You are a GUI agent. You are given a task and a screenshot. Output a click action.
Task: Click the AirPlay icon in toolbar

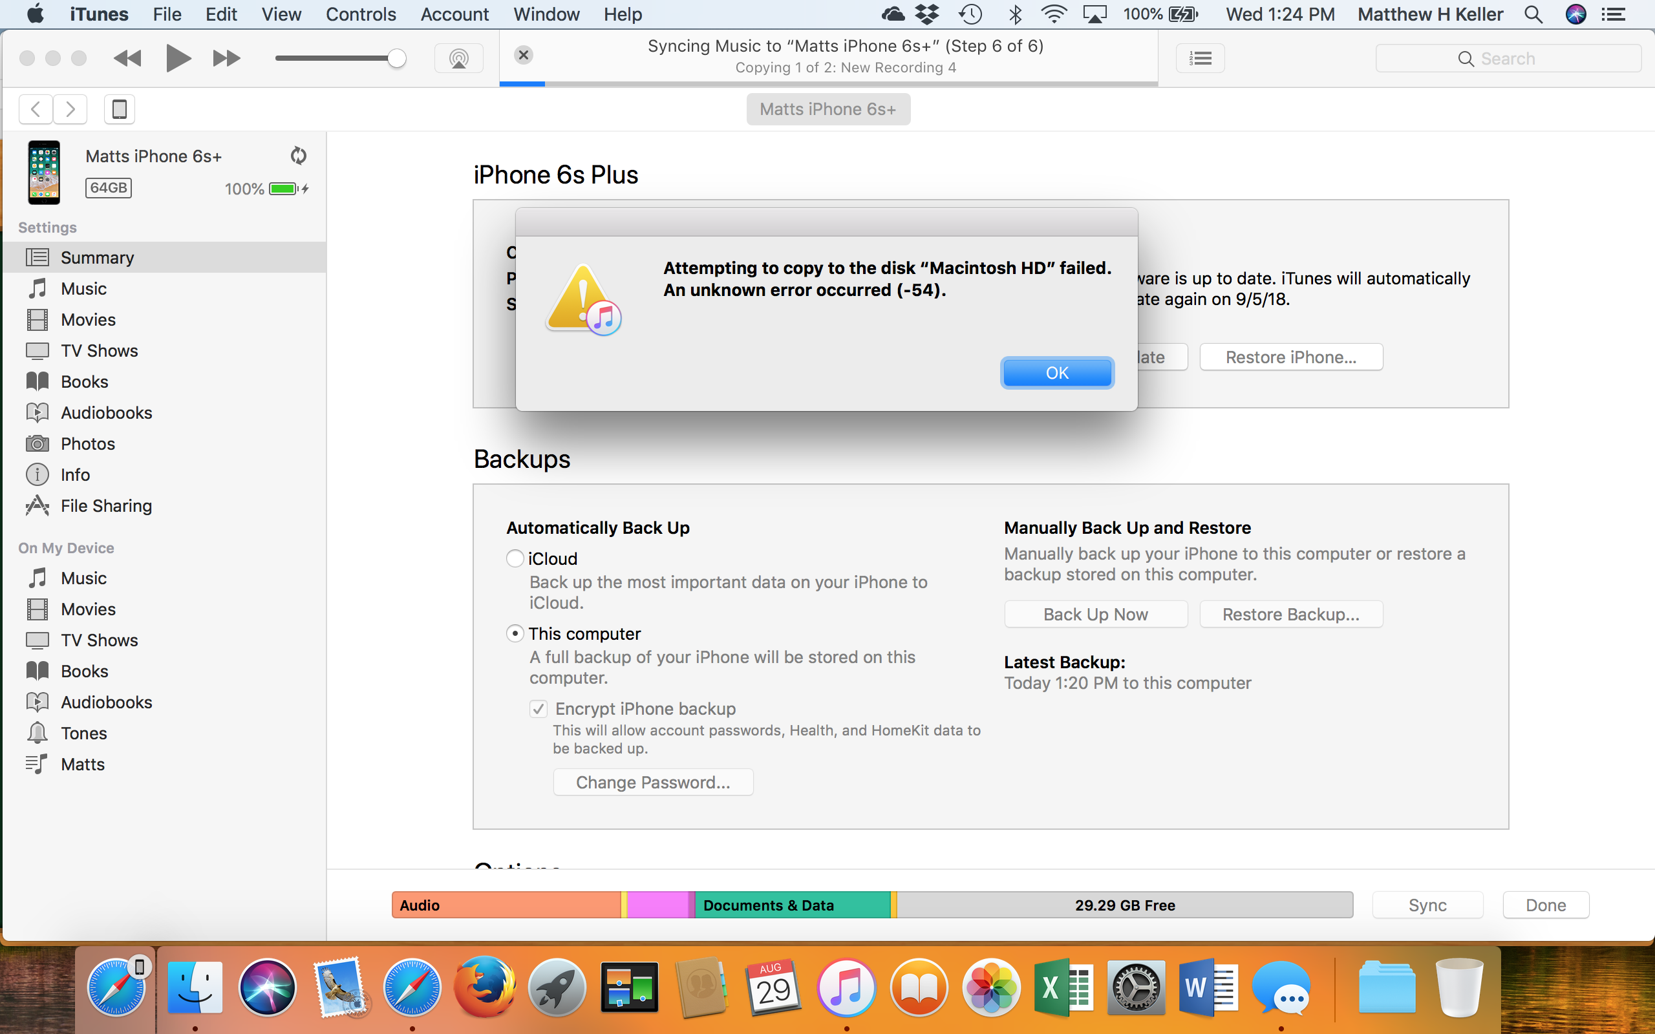coord(459,58)
